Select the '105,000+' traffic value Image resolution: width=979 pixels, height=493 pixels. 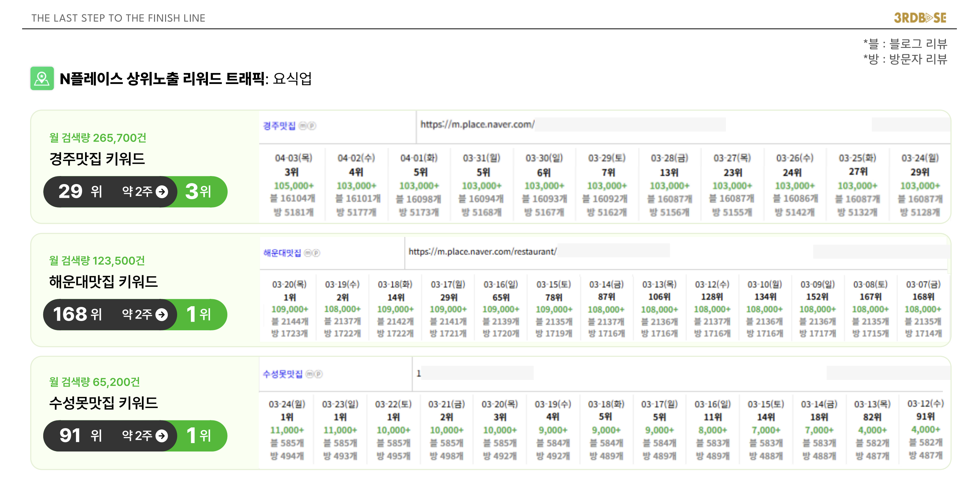[x=294, y=186]
